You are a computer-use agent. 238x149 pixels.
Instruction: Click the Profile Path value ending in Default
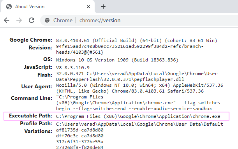point(139,124)
